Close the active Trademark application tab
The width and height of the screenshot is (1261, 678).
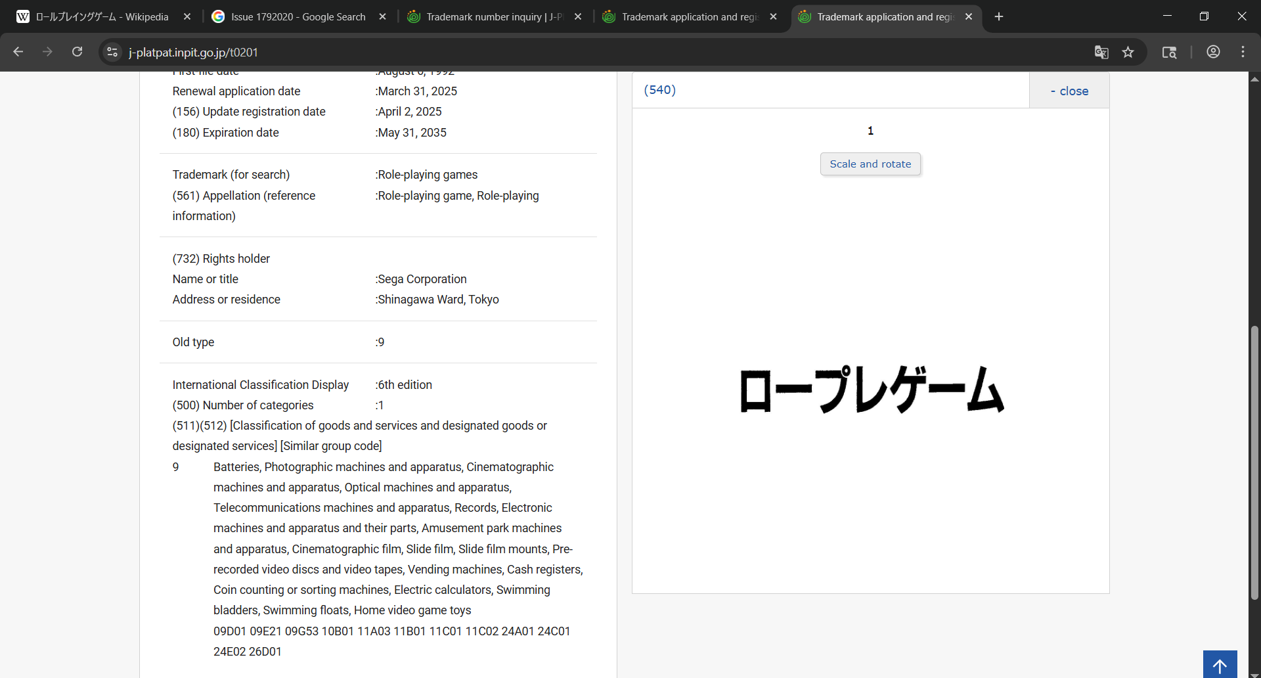click(969, 16)
